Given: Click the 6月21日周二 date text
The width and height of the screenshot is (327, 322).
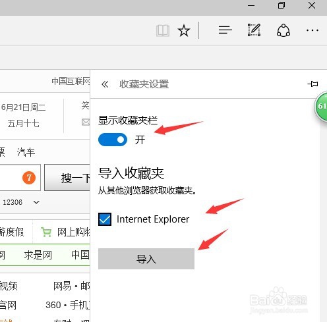Looking at the screenshot, I should click(23, 107).
